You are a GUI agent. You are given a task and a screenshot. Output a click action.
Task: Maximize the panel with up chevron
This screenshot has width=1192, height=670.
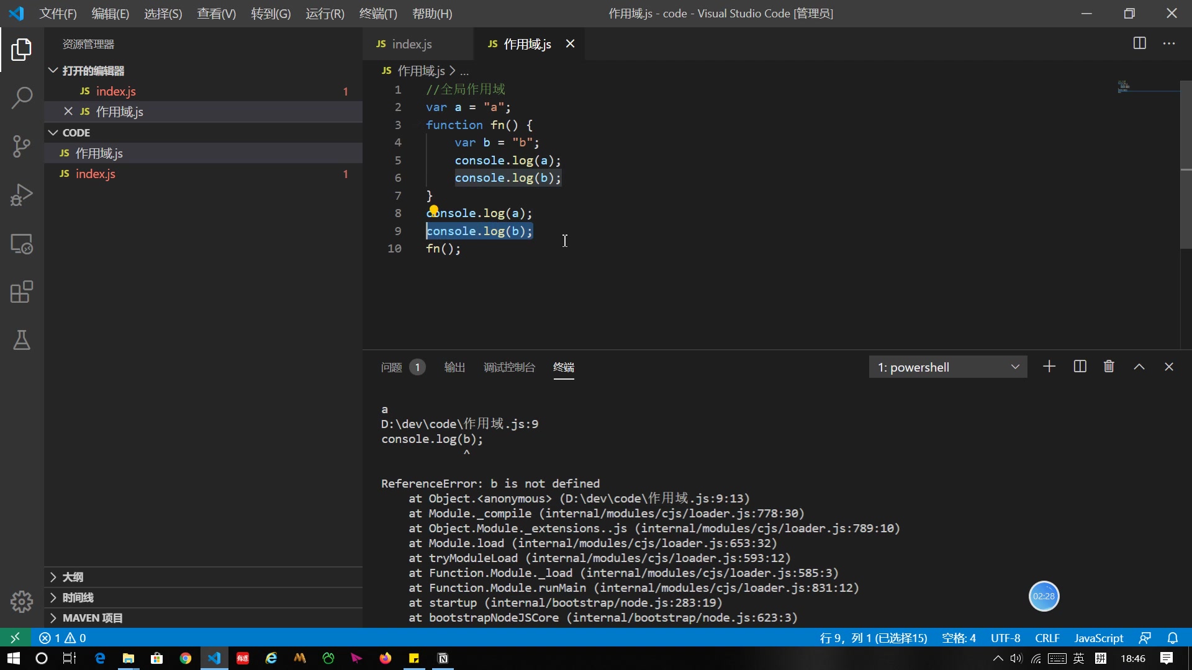tap(1139, 367)
